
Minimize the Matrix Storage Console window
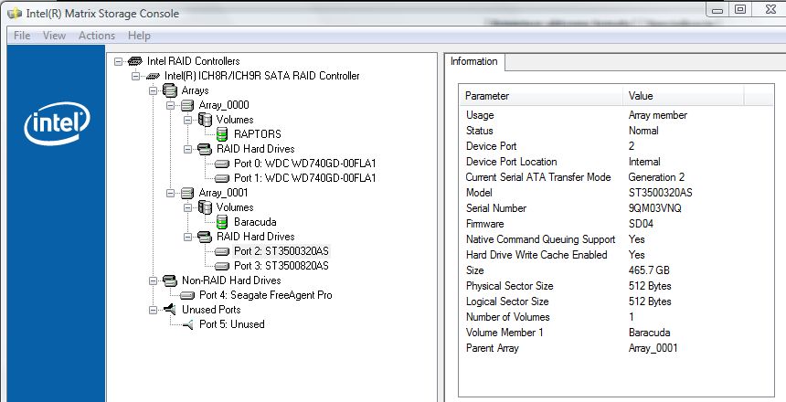717,9
